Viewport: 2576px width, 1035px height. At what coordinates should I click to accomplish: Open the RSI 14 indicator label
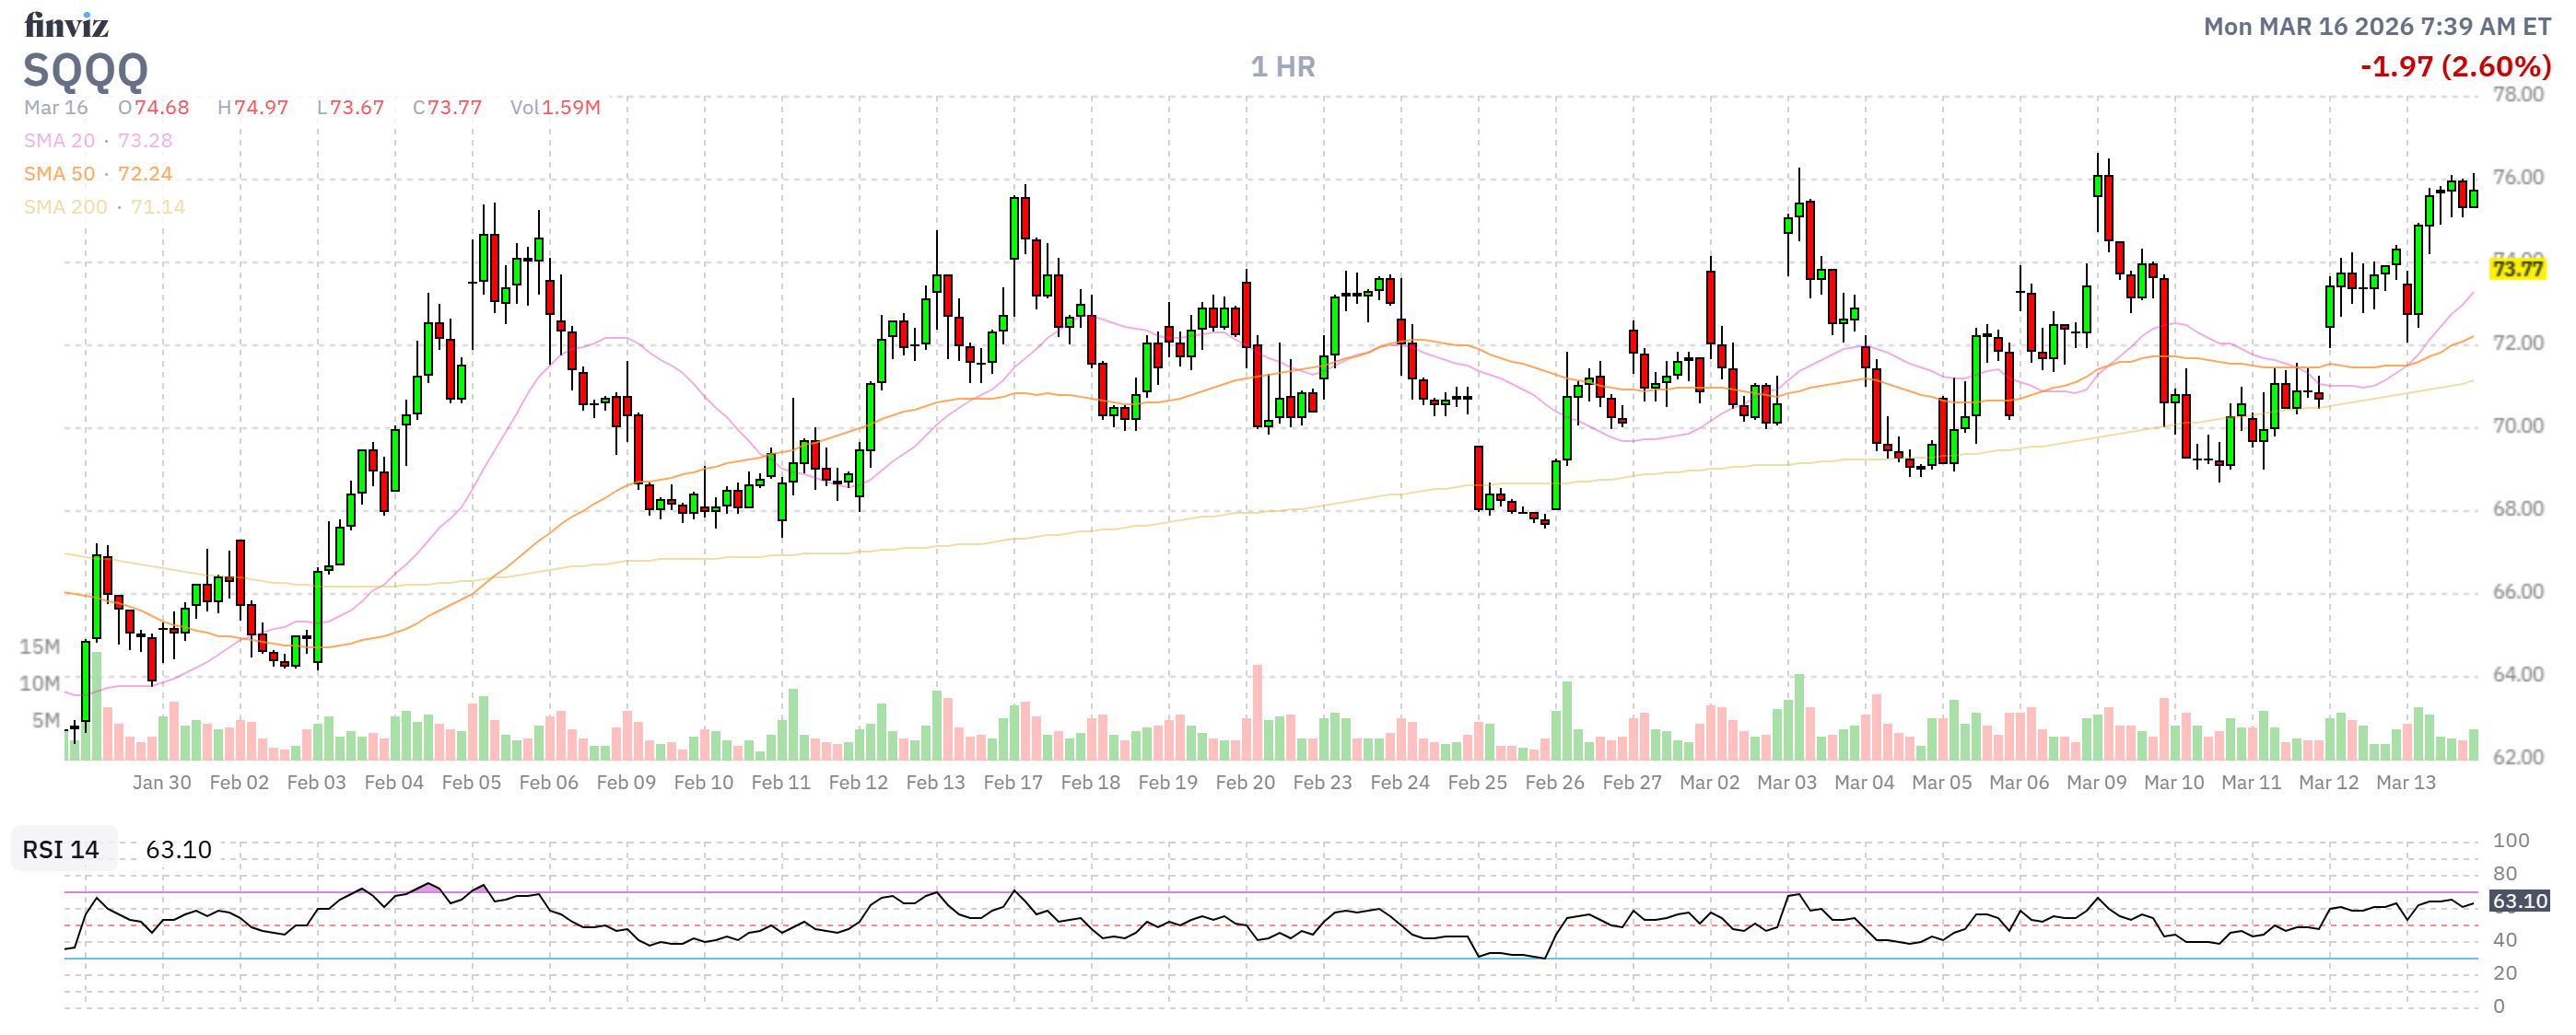click(x=61, y=849)
